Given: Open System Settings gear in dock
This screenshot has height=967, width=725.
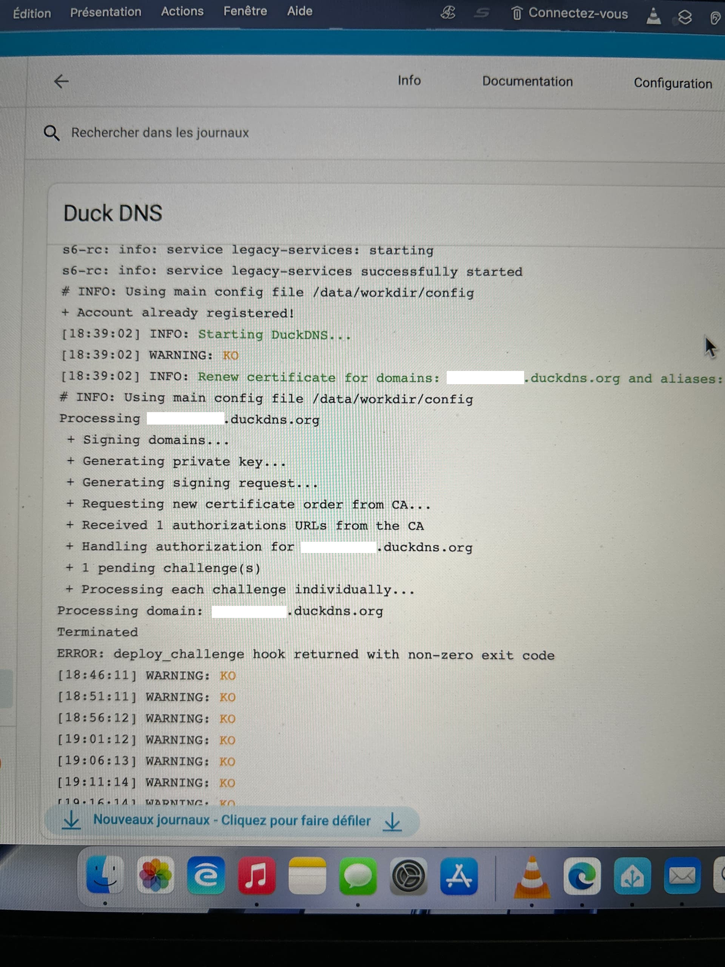Looking at the screenshot, I should tap(408, 876).
